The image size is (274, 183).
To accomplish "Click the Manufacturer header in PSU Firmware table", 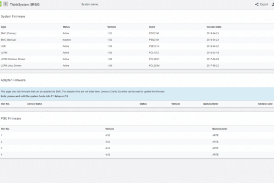I will pyautogui.click(x=220, y=129).
